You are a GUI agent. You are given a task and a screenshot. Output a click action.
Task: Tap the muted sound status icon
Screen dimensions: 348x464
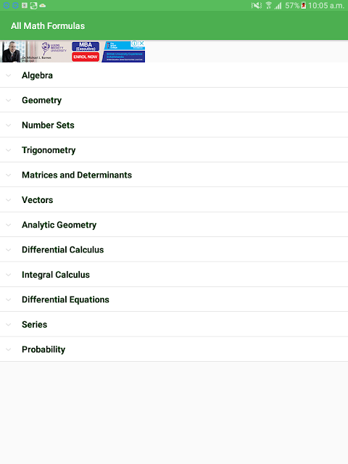point(256,5)
